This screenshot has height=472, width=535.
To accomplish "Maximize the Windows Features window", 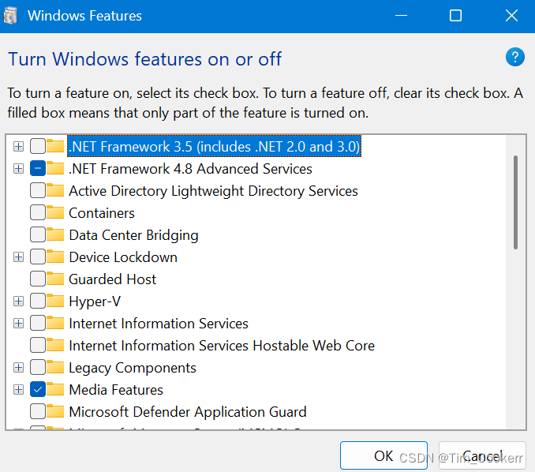I will click(x=455, y=16).
